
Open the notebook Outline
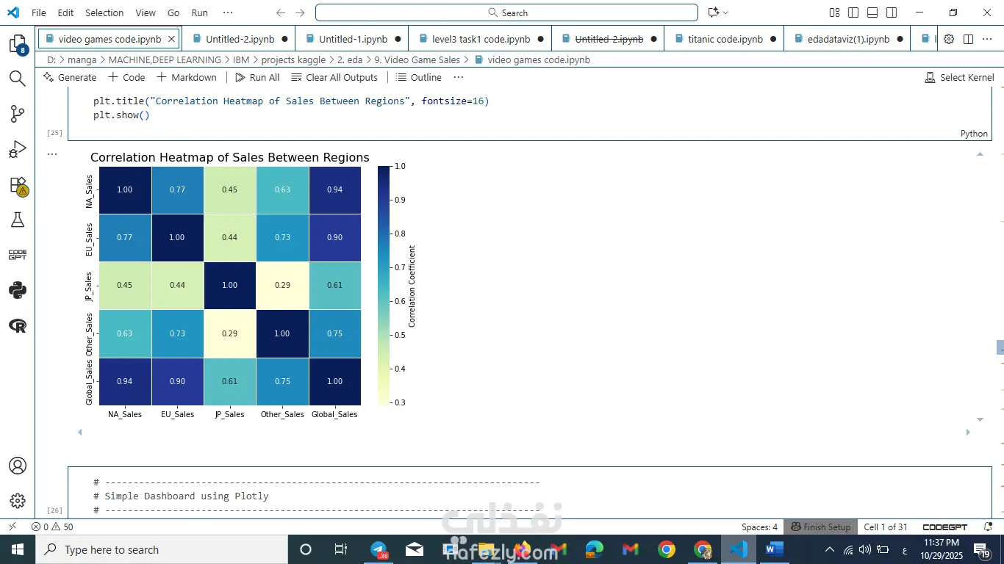[x=419, y=77]
